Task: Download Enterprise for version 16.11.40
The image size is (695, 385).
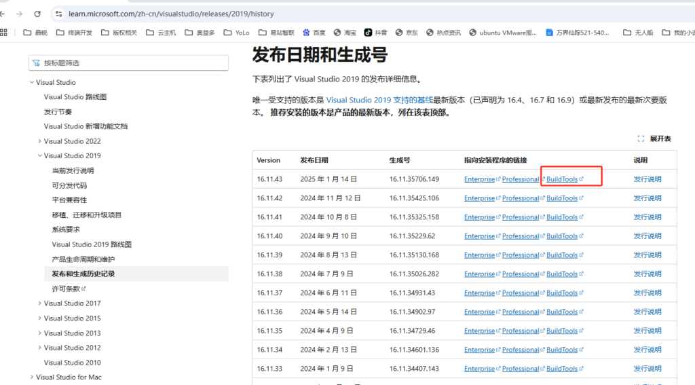Action: [479, 236]
